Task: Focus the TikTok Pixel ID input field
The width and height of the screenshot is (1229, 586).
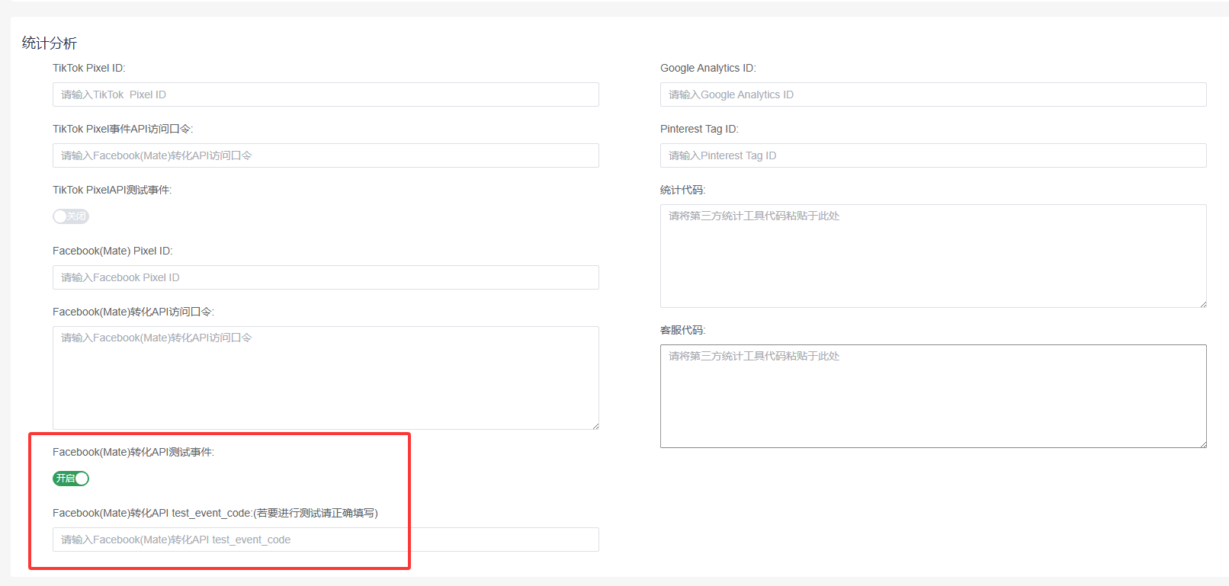Action: (x=326, y=94)
